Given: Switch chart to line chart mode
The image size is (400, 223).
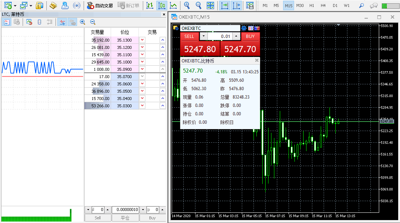Looking at the screenshot, I should 174,5.
